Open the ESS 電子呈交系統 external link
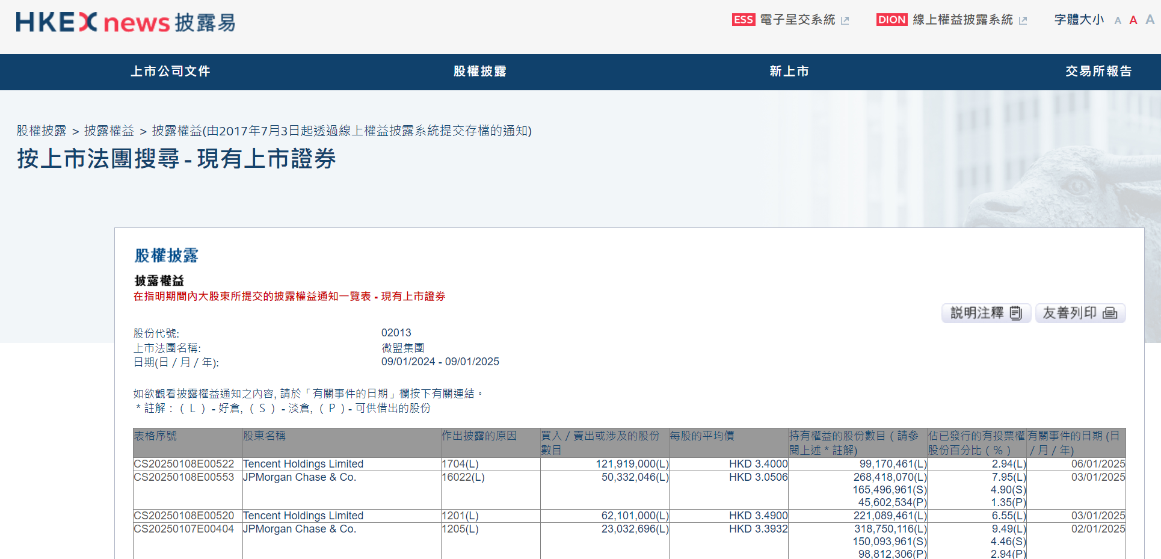 click(x=790, y=20)
